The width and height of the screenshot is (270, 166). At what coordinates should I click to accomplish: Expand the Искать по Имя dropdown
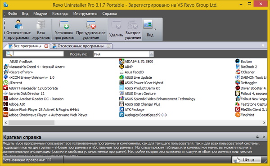click(151, 54)
